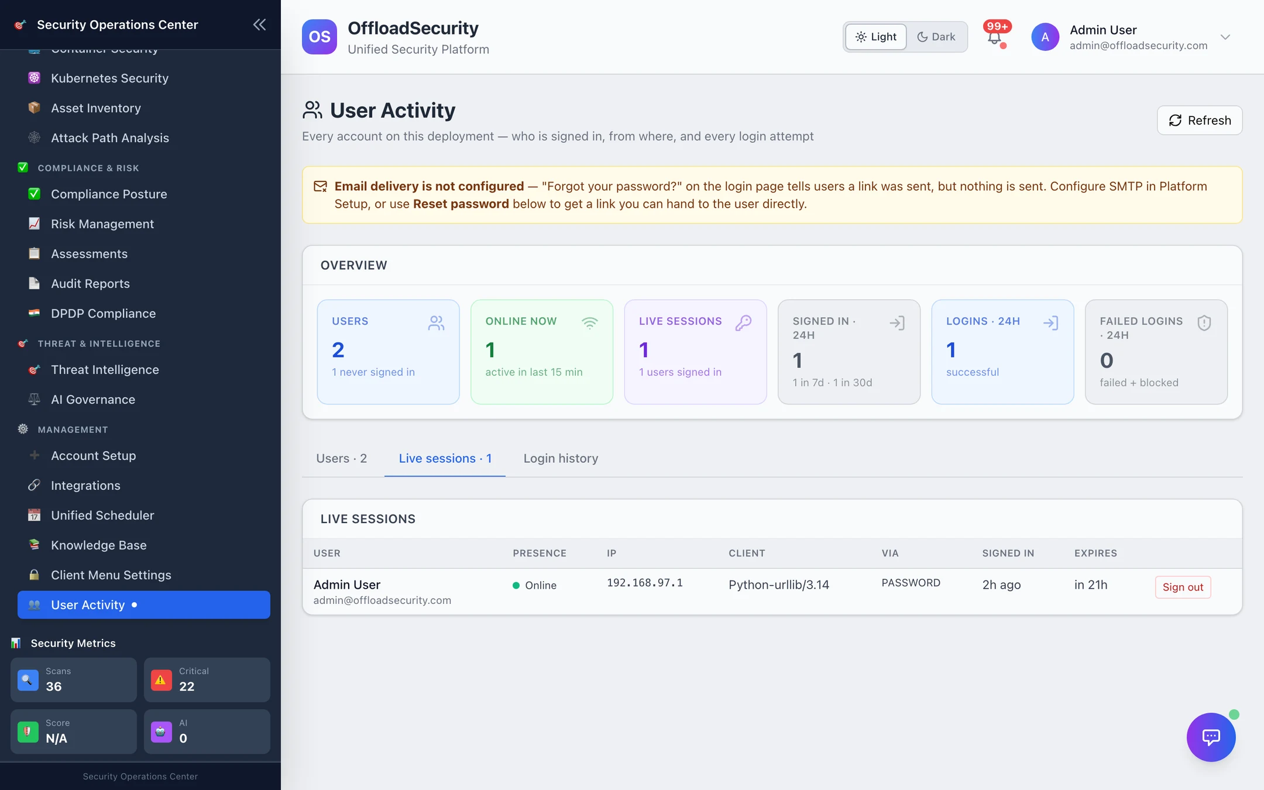The width and height of the screenshot is (1264, 790).
Task: Open the Users overview card
Action: tap(388, 352)
